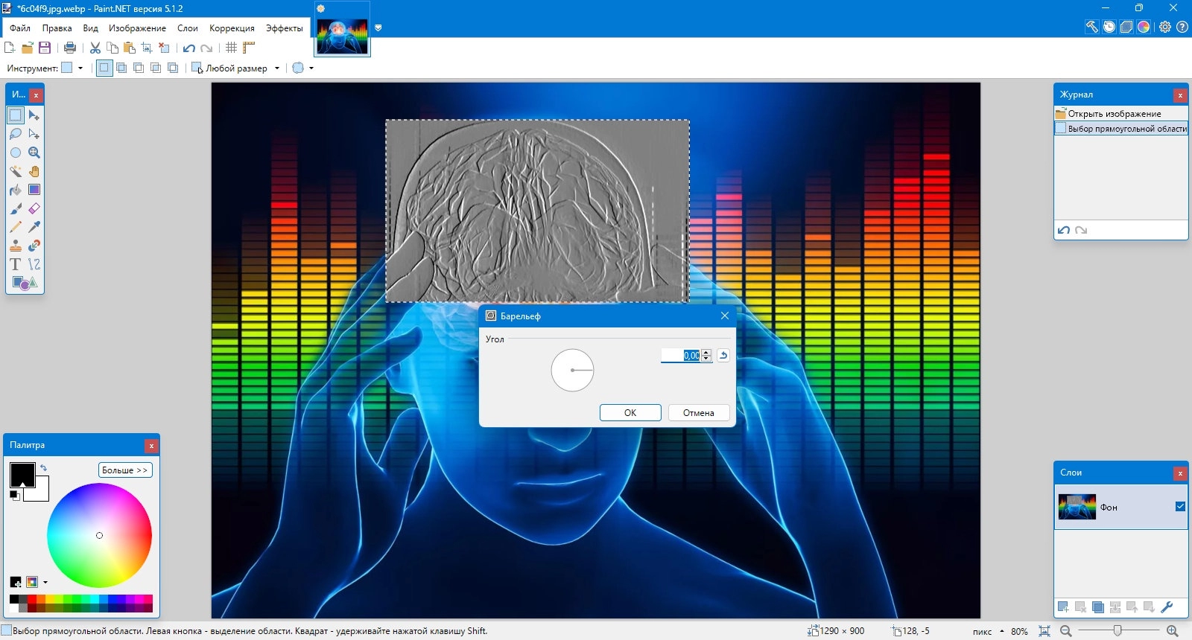The image size is (1192, 640).
Task: Open the Эффекты menu
Action: [x=284, y=28]
